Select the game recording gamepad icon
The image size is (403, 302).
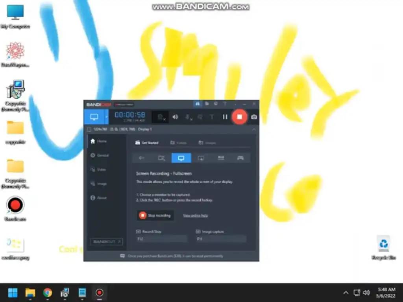pyautogui.click(x=240, y=158)
